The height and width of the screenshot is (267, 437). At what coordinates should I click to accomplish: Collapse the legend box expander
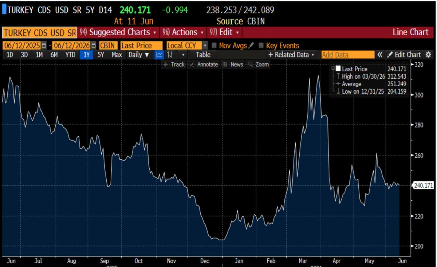click(x=333, y=68)
